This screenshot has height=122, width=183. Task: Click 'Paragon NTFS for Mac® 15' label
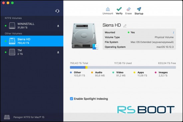29,117
